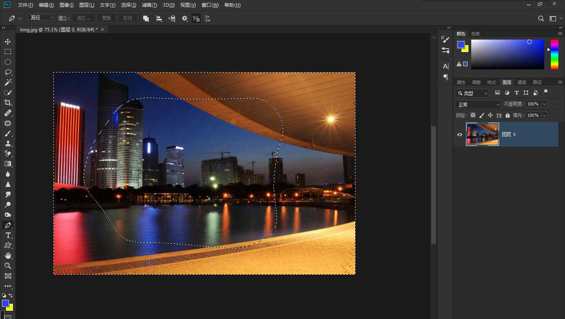This screenshot has width=565, height=319.
Task: Select the Hand tool
Action: pos(7,256)
